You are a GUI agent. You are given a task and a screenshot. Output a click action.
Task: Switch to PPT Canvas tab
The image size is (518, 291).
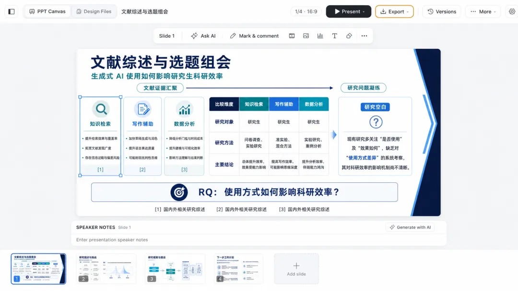pos(47,11)
